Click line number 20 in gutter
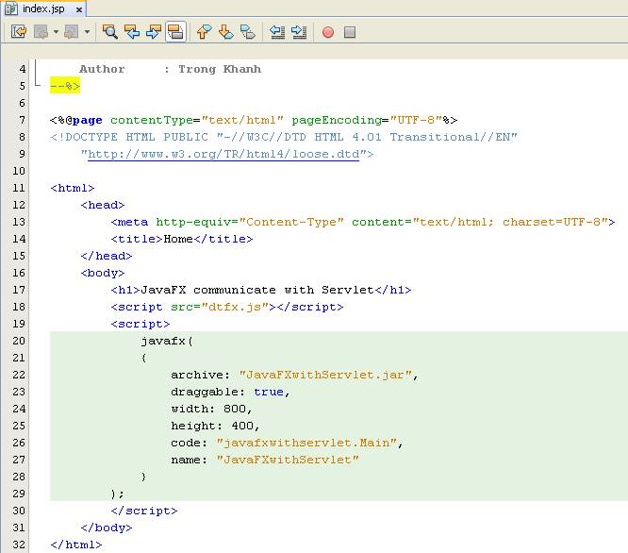 click(x=19, y=341)
